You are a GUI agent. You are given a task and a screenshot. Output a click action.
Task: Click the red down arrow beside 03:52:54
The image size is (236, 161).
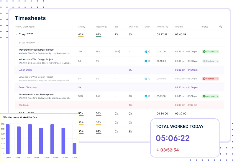(158, 150)
